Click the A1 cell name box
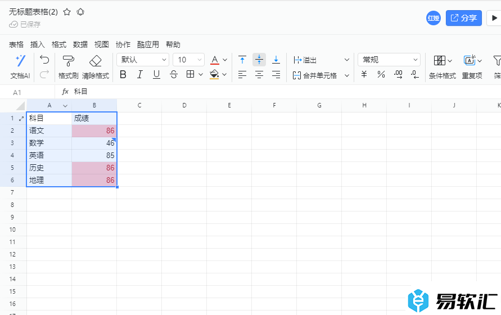Image resolution: width=501 pixels, height=315 pixels. point(27,92)
